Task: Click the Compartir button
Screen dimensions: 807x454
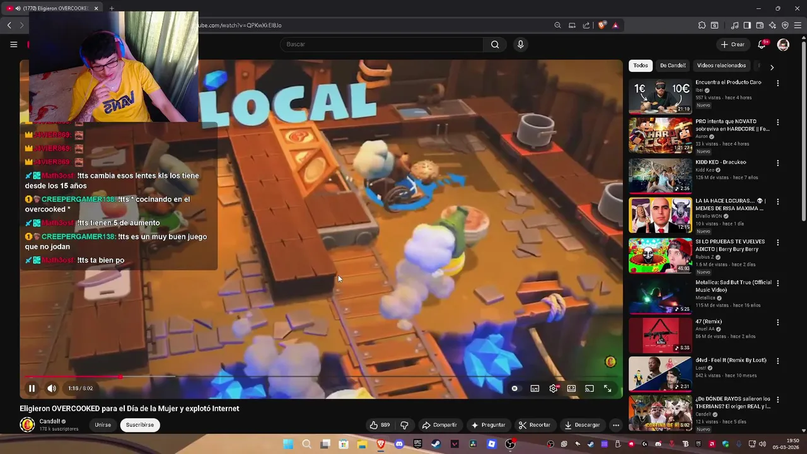Action: 439,425
